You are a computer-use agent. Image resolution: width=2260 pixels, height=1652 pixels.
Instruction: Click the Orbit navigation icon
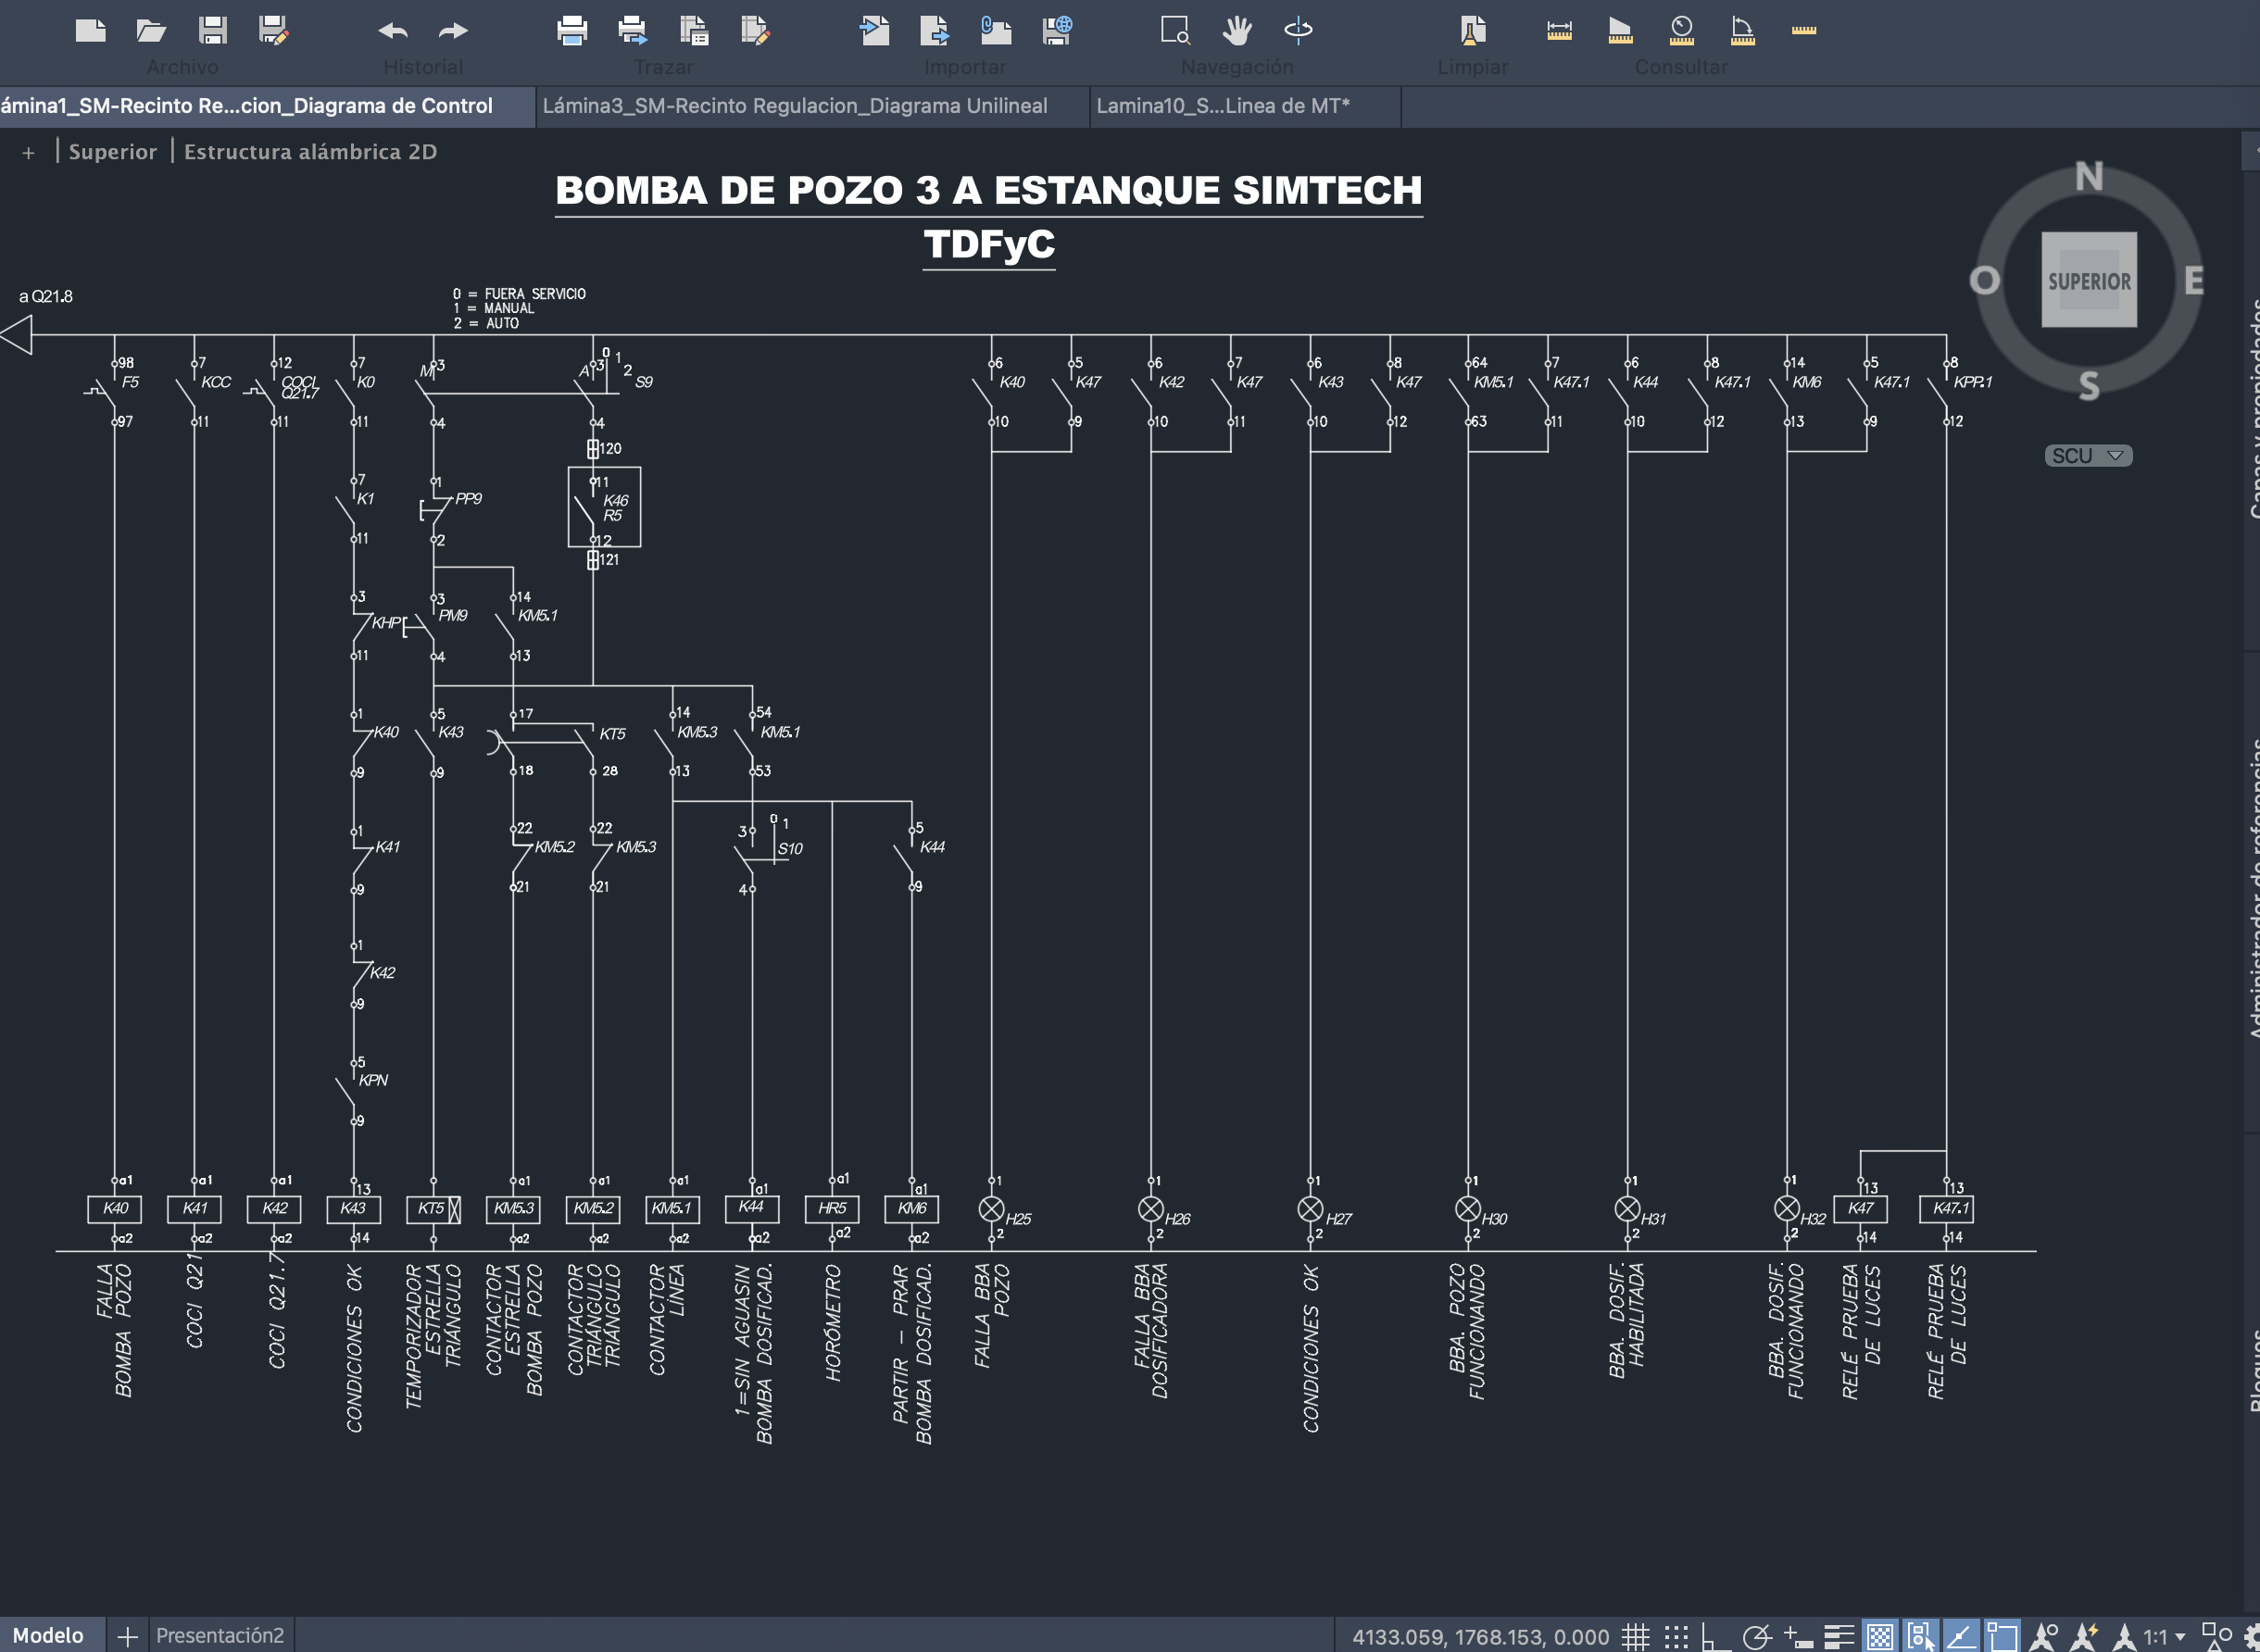1298,30
